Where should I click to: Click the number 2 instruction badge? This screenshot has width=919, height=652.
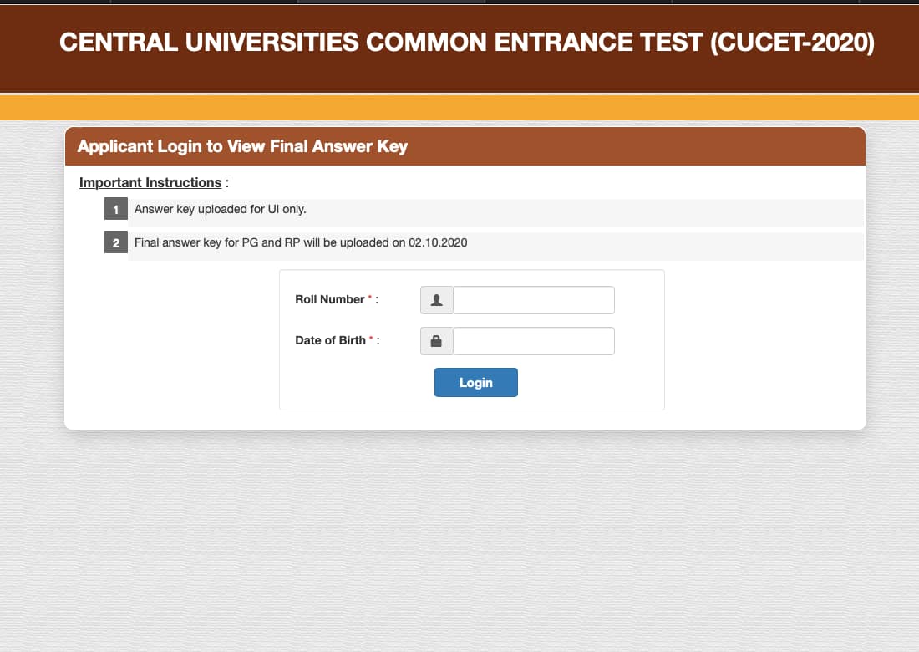(x=116, y=243)
